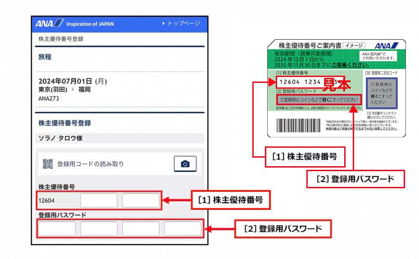Screen dimensions: 419x259
Task: Open the トップページ link
Action: [184, 23]
